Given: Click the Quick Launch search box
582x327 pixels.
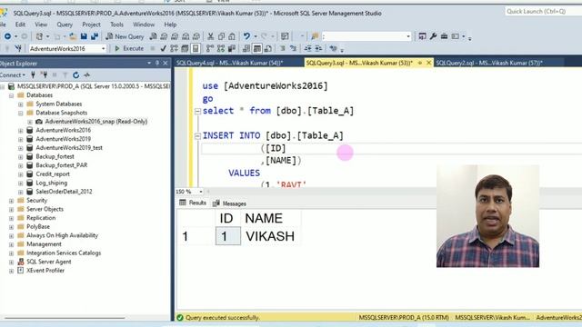Looking at the screenshot, I should pyautogui.click(x=543, y=12).
